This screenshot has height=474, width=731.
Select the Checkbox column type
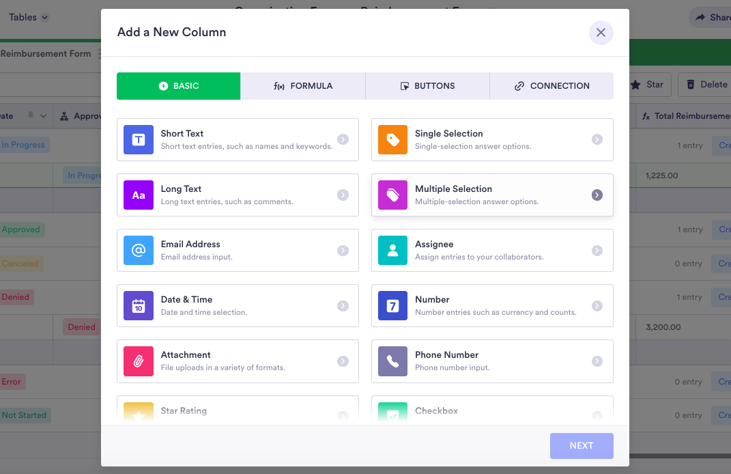[x=492, y=411]
